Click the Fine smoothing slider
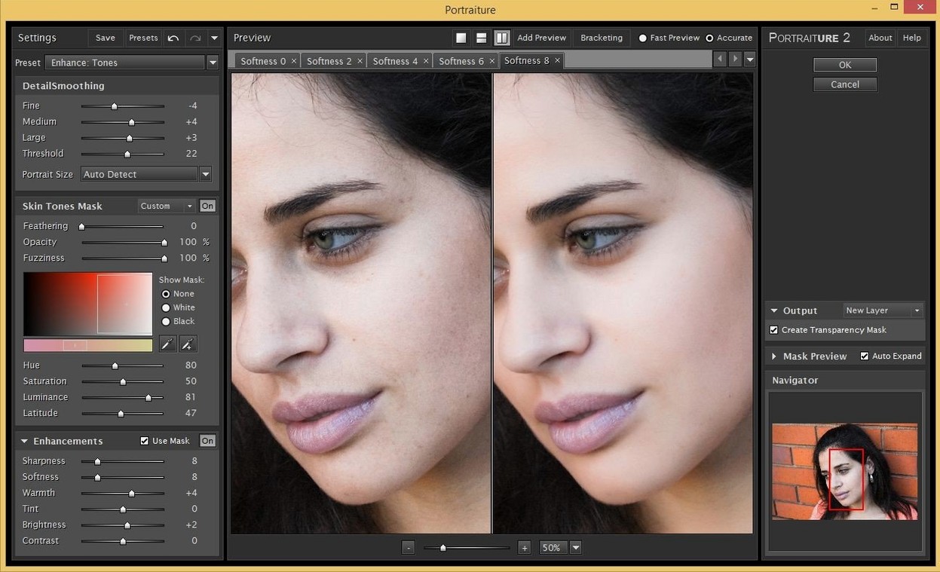This screenshot has height=572, width=940. (x=122, y=106)
